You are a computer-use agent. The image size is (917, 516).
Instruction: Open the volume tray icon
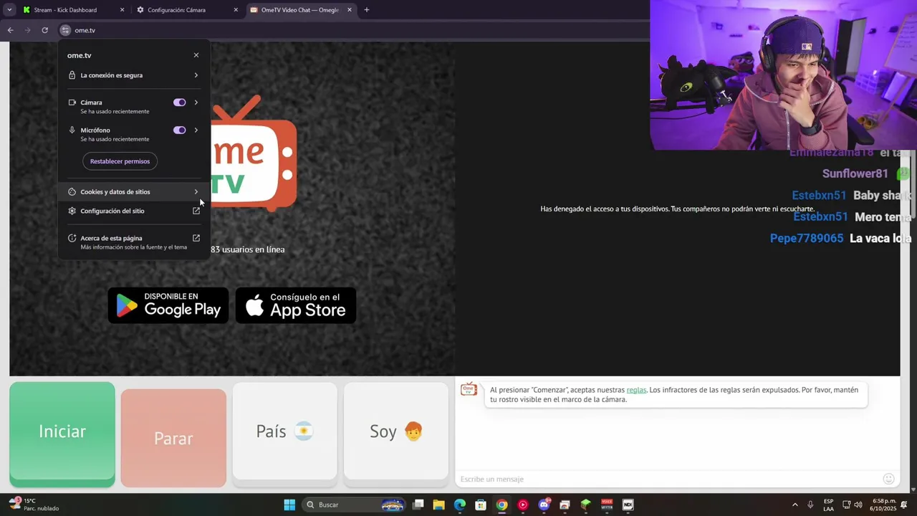click(858, 505)
